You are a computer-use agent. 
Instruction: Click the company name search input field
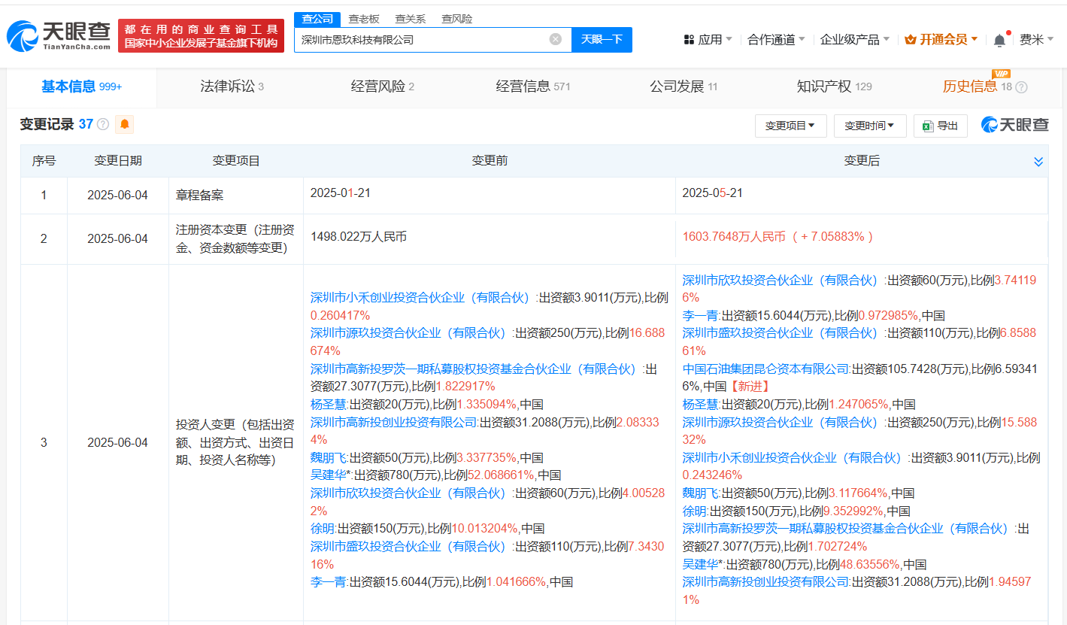pyautogui.click(x=421, y=40)
